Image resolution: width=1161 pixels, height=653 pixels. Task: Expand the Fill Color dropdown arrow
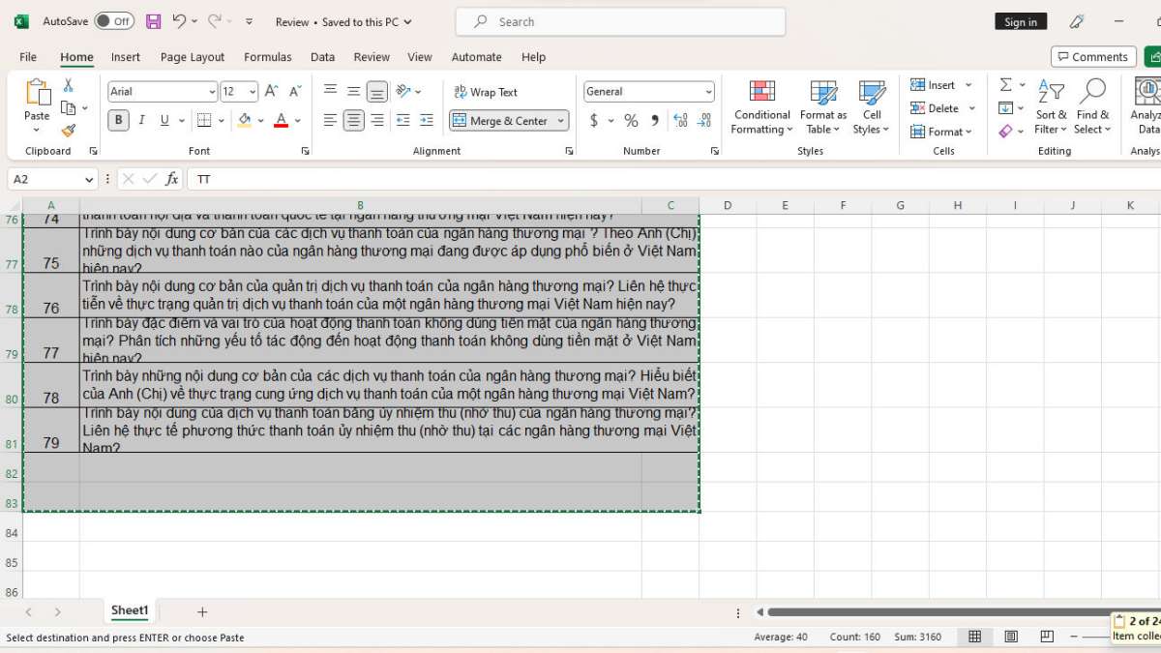coord(261,121)
